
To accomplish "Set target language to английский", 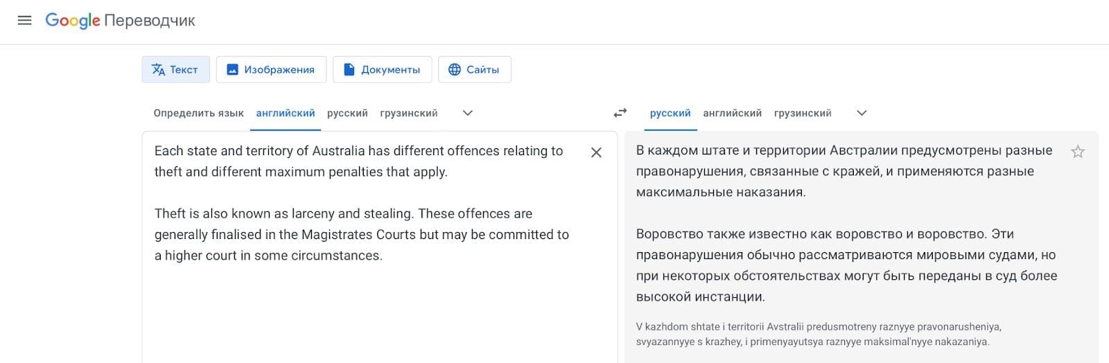I will pos(732,113).
